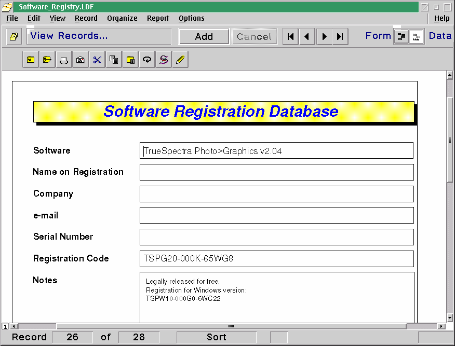Click the Notes field label
455x346 pixels.
coord(45,280)
